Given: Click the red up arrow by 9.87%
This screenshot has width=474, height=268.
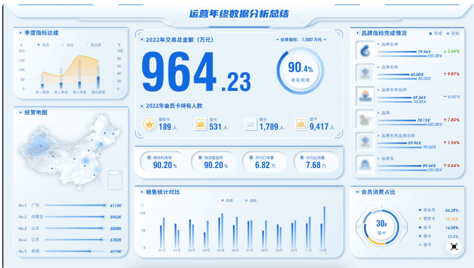Looking at the screenshot, I should pyautogui.click(x=445, y=74).
